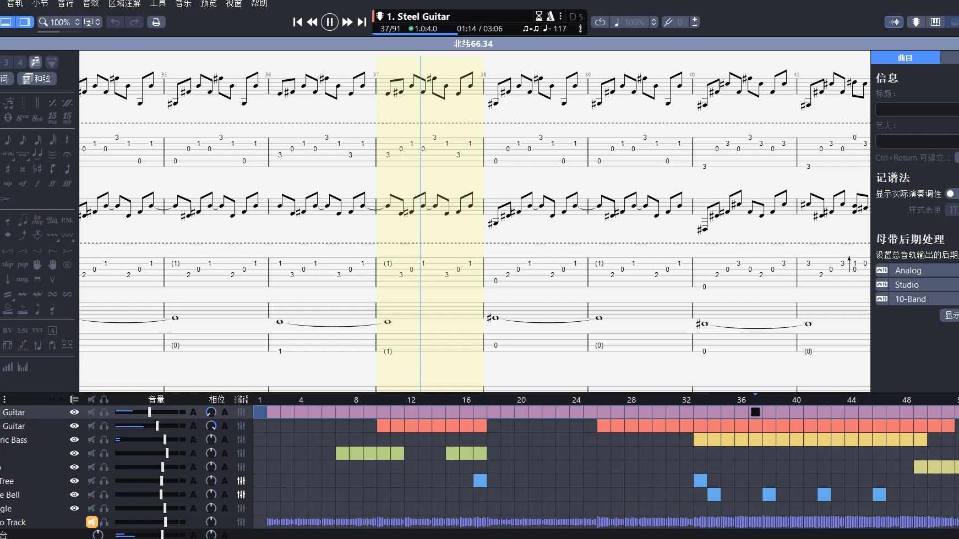Viewport: 959px width, 539px height.
Task: Open equalizer of the Bell track
Action: (x=241, y=494)
